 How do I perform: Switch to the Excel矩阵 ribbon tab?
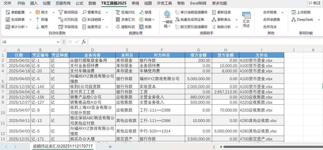point(198,3)
